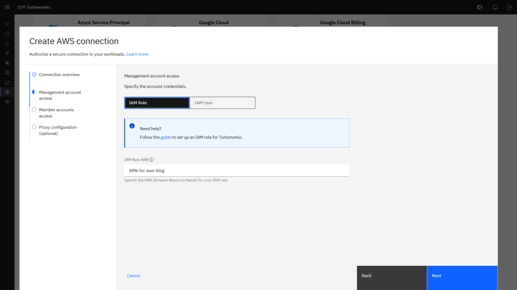Open the Settings gear in sidebar
Viewport: 517px width, 290px height.
tap(7, 92)
